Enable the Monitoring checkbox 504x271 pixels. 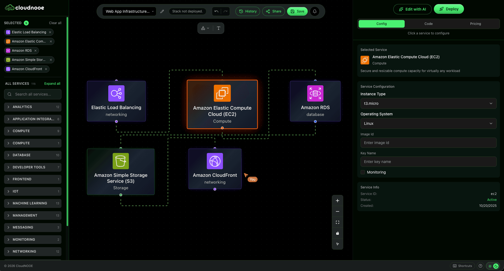click(x=363, y=172)
